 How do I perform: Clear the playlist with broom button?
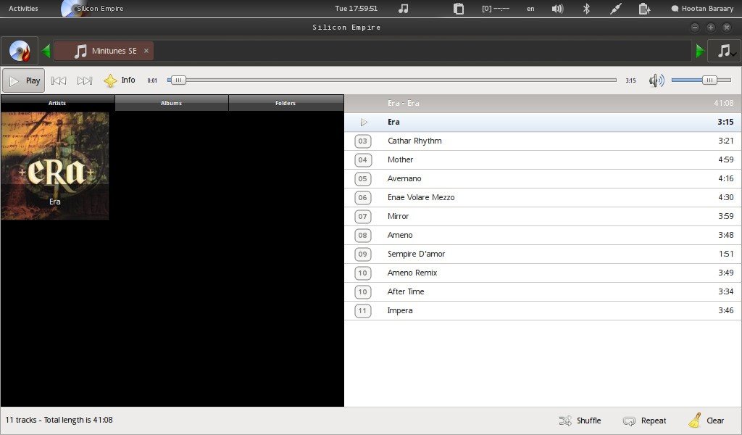click(x=706, y=420)
